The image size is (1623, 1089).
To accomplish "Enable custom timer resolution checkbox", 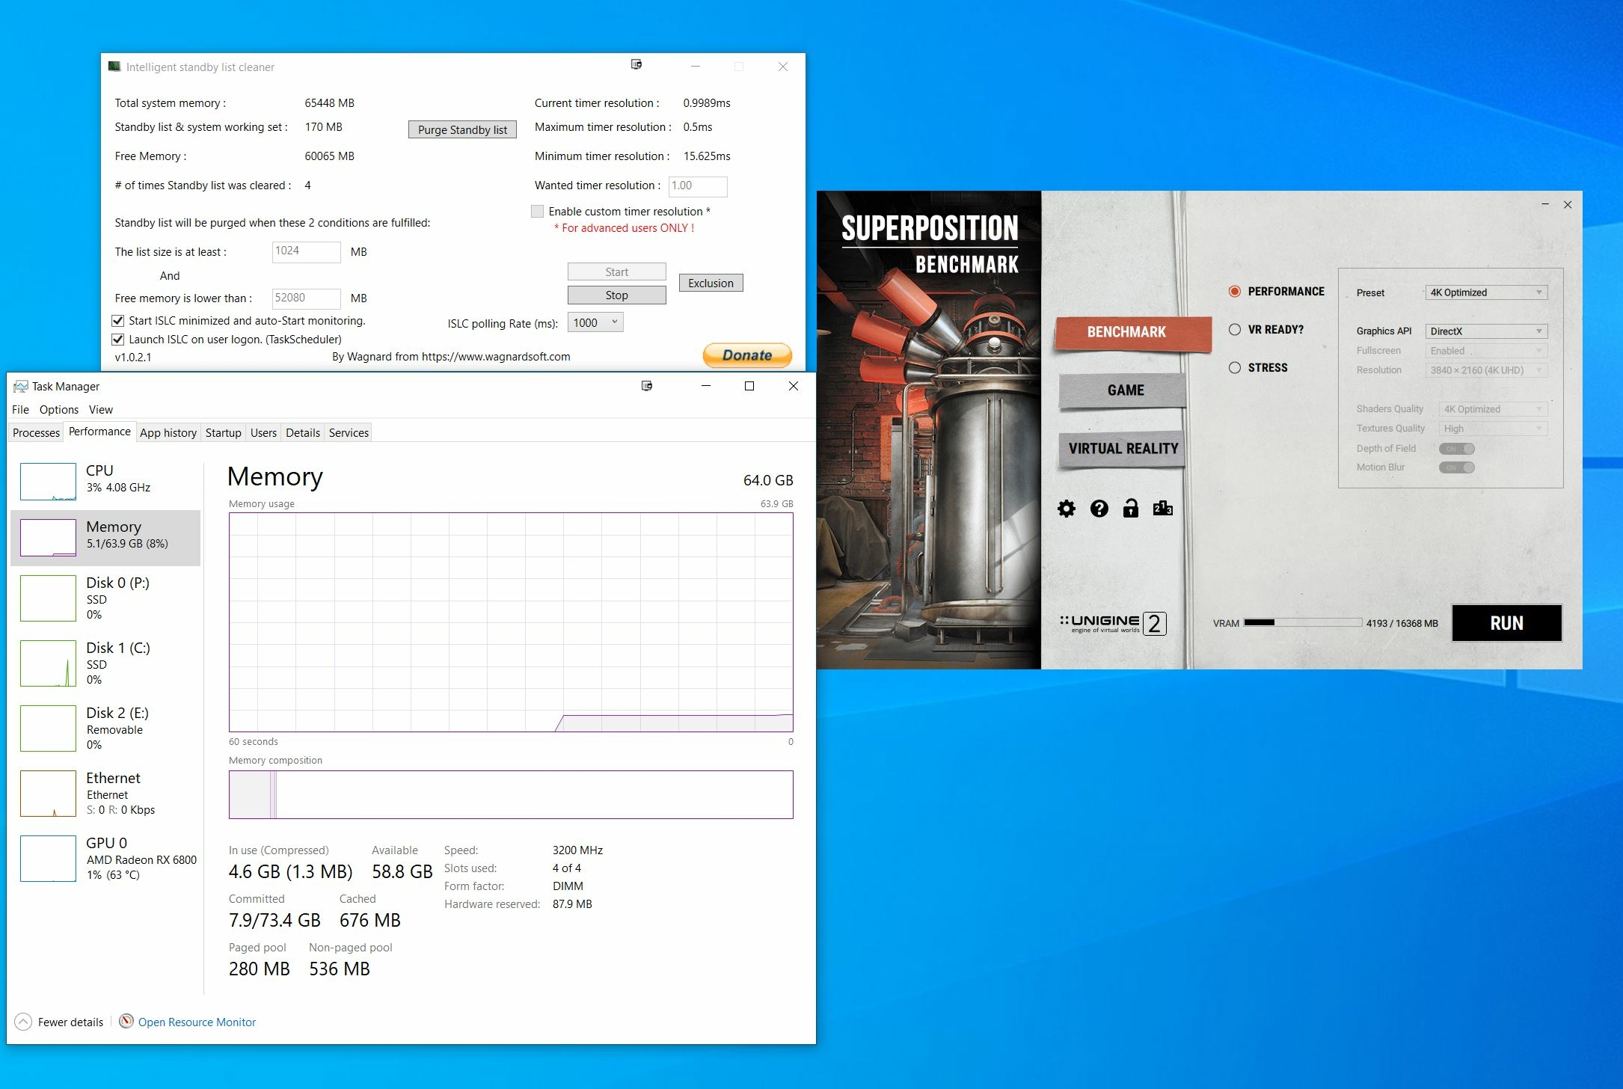I will point(537,212).
